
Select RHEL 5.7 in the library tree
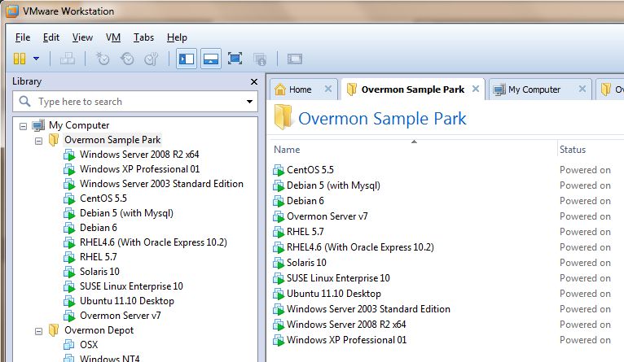99,257
